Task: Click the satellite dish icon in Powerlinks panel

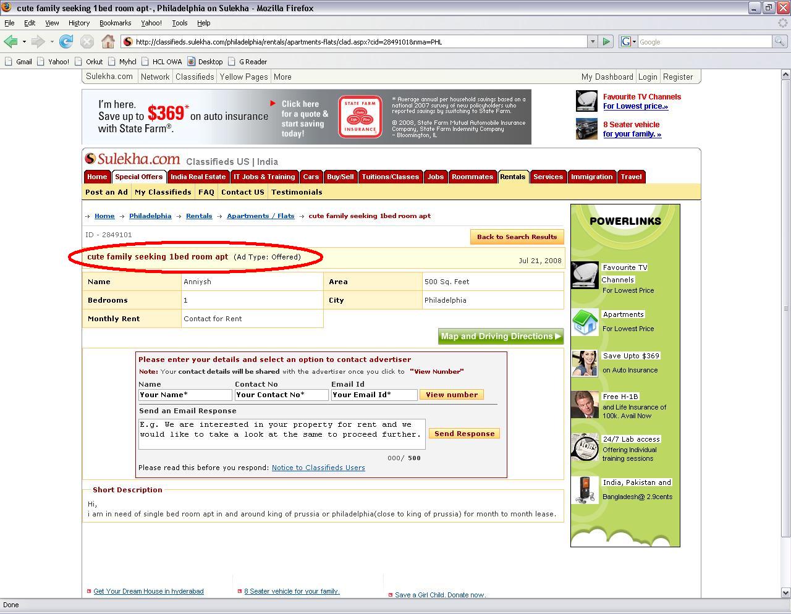Action: pyautogui.click(x=585, y=275)
